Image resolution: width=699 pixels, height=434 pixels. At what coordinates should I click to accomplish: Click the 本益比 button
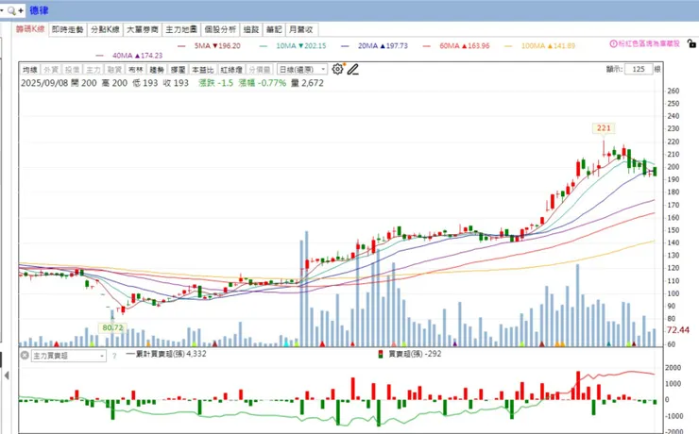click(x=203, y=70)
